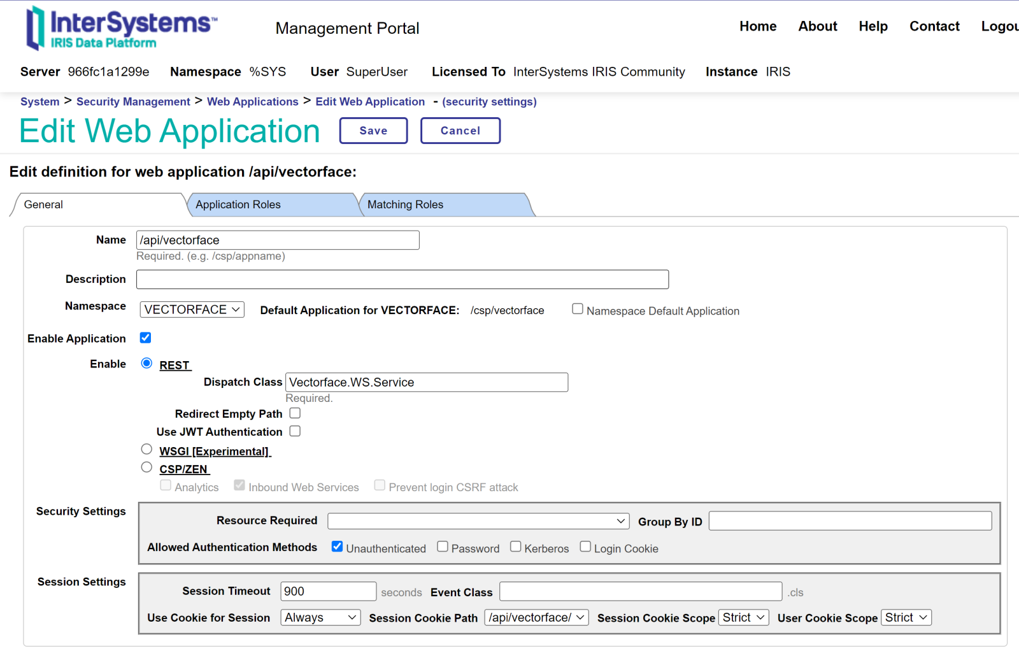Go to Security Management breadcrumb link
This screenshot has width=1019, height=651.
(133, 102)
